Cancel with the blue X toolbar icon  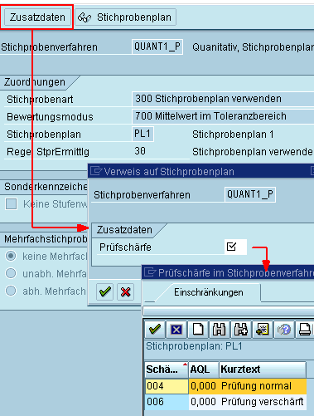(x=176, y=330)
